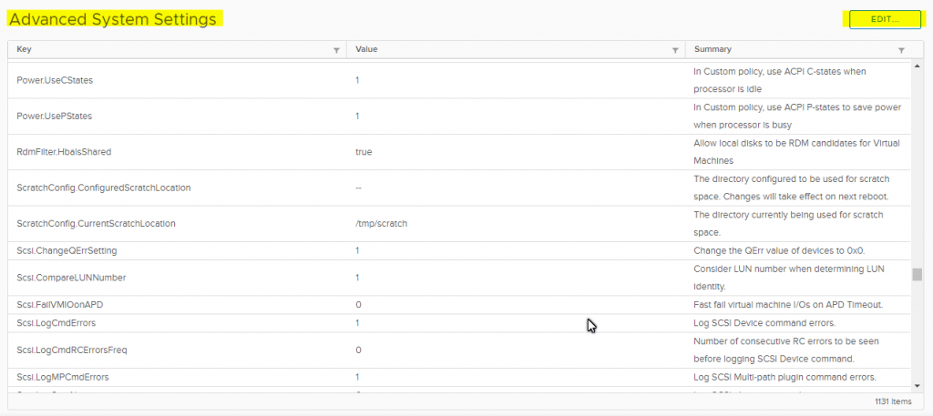Viewport: 933px width, 416px height.
Task: Select the Scsi.LogCmdRCErrorsFreq row
Action: (459, 350)
